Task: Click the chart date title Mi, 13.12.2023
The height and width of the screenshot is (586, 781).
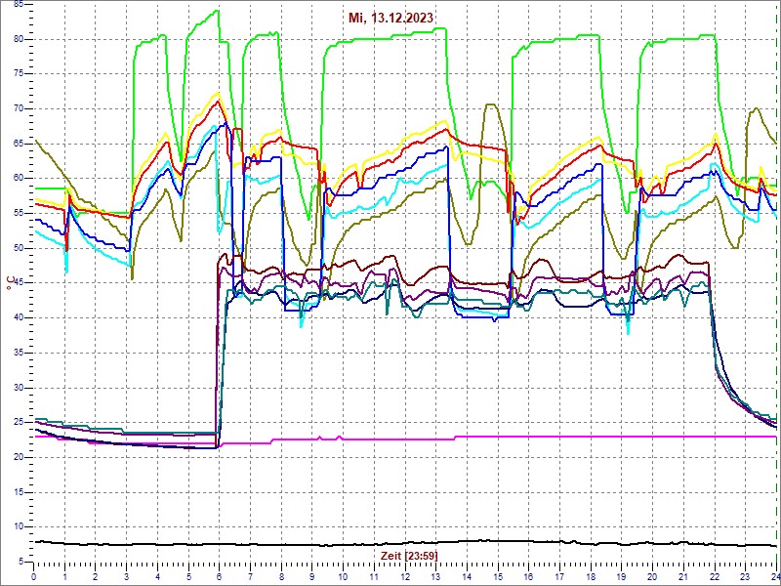Action: pyautogui.click(x=390, y=18)
